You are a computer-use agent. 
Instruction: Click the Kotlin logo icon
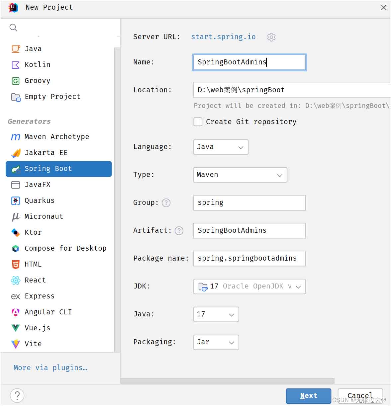click(16, 65)
